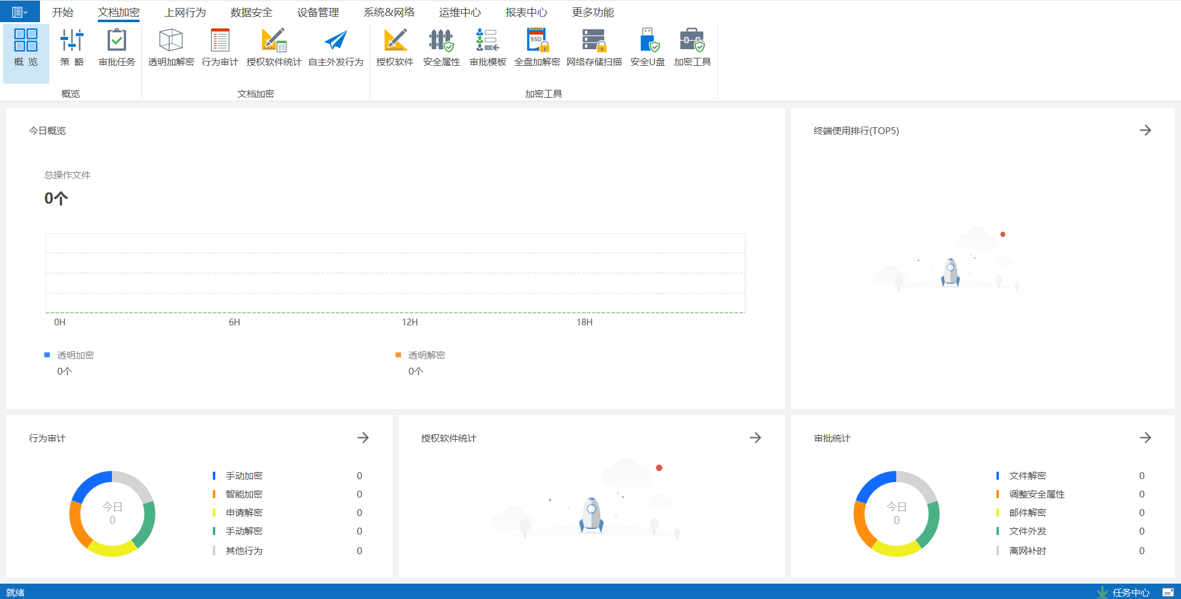The width and height of the screenshot is (1181, 599).
Task: Expand the 终端使用排行(TOP5) panel arrow
Action: pos(1145,130)
